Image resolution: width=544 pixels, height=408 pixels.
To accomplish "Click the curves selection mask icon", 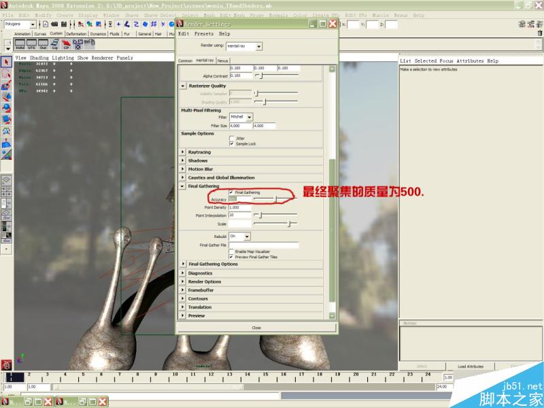I will click(136, 24).
